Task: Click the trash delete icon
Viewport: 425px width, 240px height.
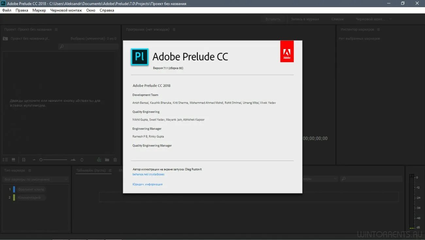Action: (x=115, y=160)
